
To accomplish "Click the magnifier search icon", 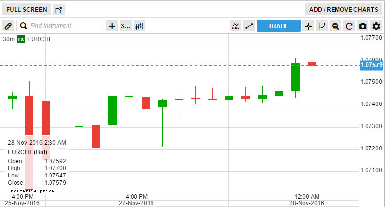I will 24,26.
